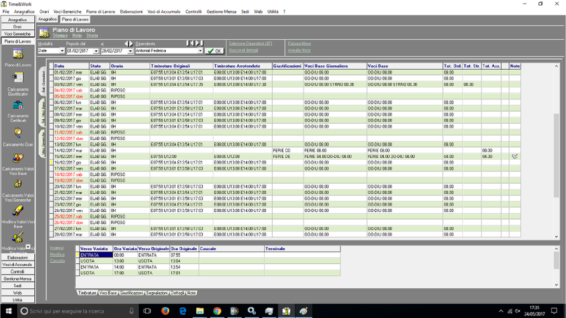566x318 pixels.
Task: Launch Firefox from the Windows taskbar
Action: tap(165, 311)
